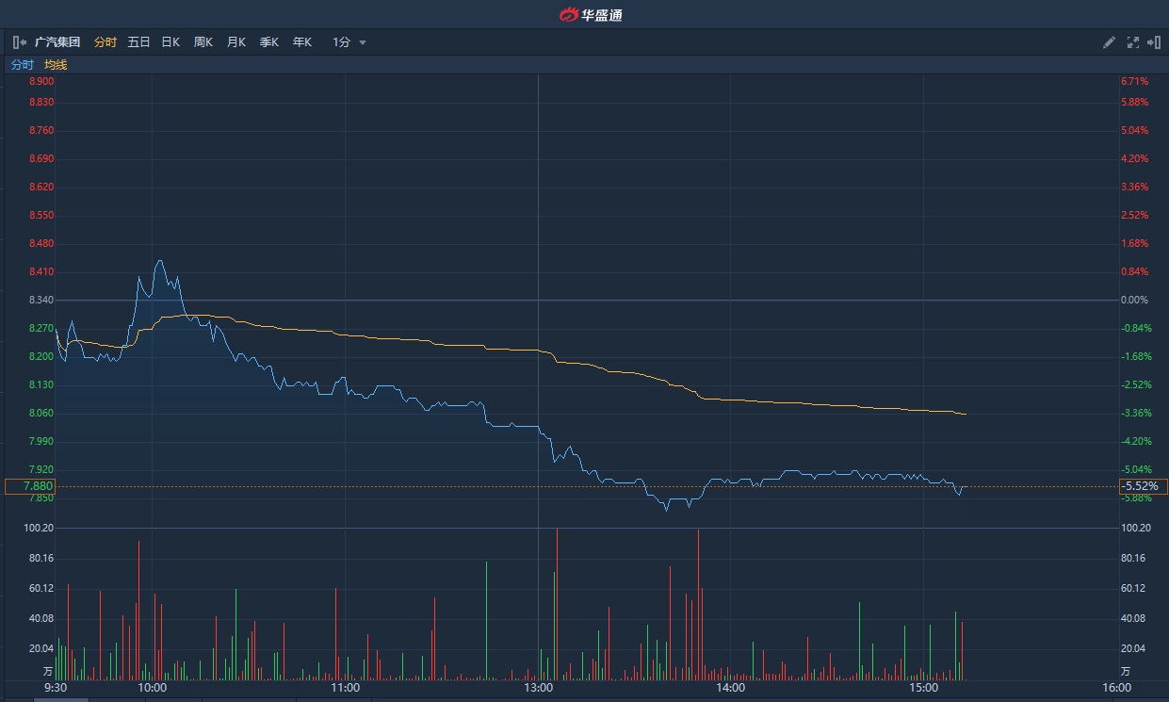
Task: Click the 华盛通 logo in title bar
Action: pos(591,14)
